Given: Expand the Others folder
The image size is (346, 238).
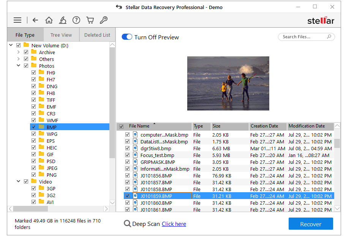Looking at the screenshot, I should click(18, 59).
